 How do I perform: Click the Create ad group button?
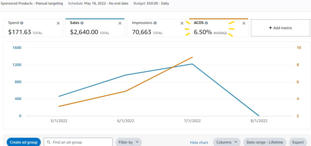23,142
